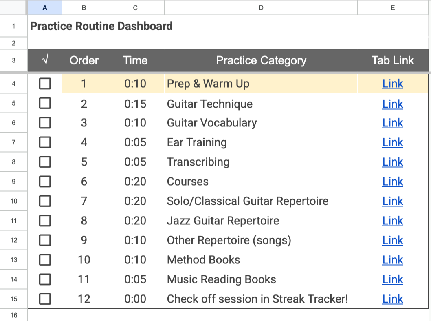Check the Prep & Warm Up checkbox
The height and width of the screenshot is (321, 431).
(x=45, y=84)
